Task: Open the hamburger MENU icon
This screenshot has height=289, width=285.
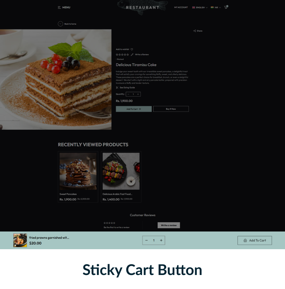Action: tap(59, 7)
